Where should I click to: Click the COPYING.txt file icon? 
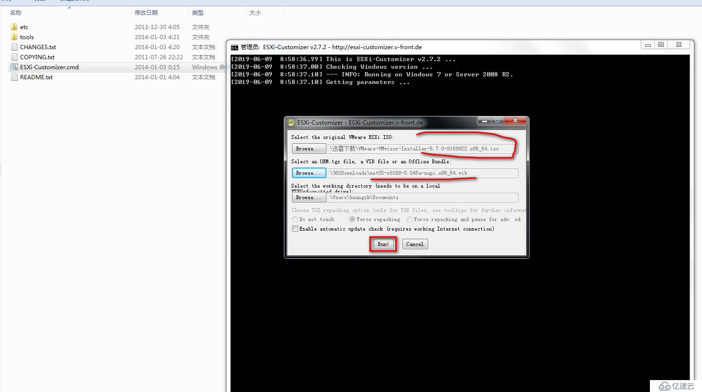(x=14, y=57)
